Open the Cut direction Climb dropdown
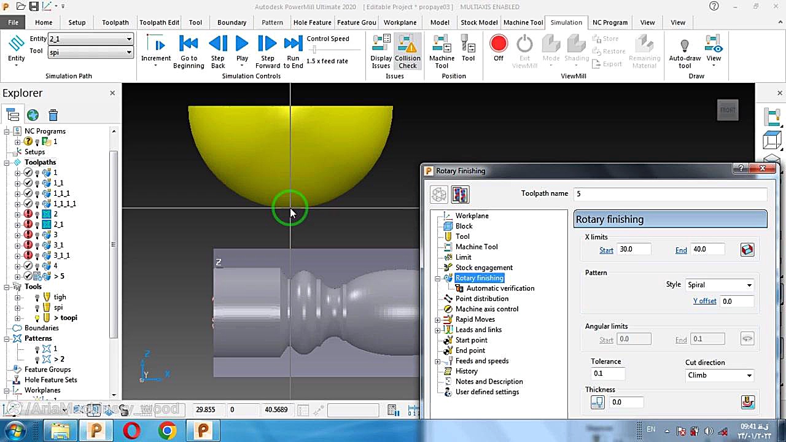Viewport: 786px width, 442px height. 719,375
